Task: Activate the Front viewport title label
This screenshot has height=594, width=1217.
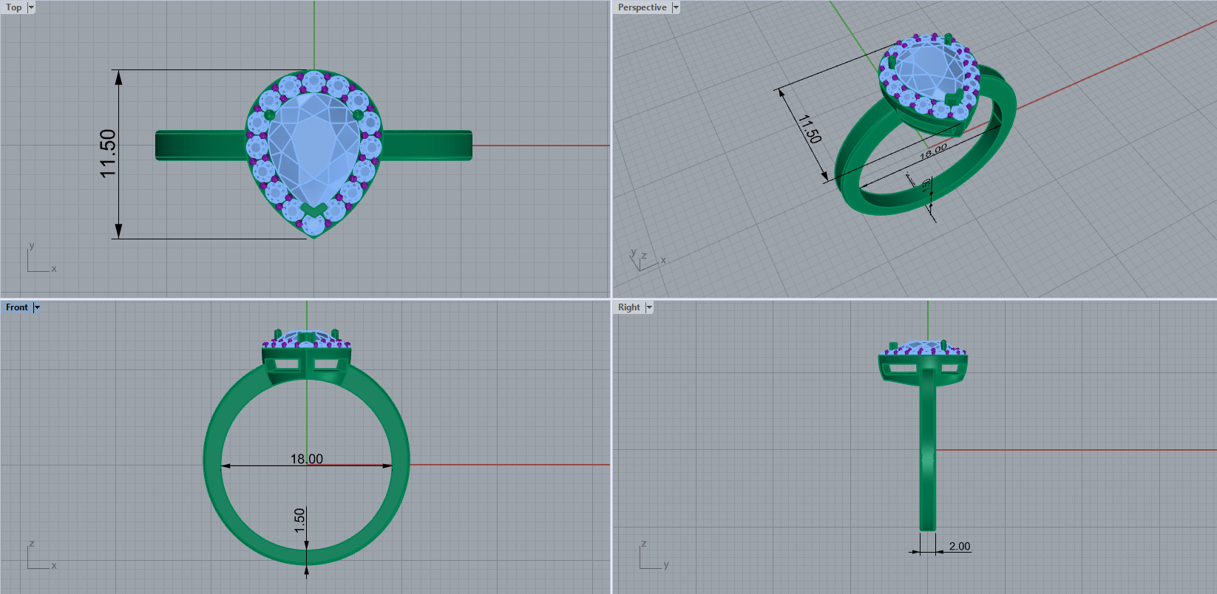Action: (16, 307)
